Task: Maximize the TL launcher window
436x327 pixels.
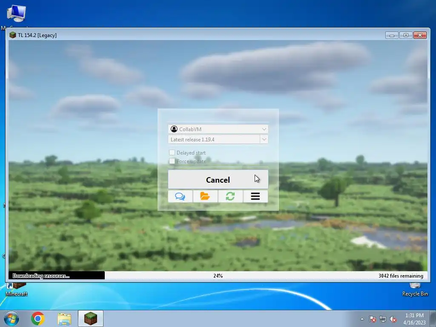Action: tap(406, 35)
